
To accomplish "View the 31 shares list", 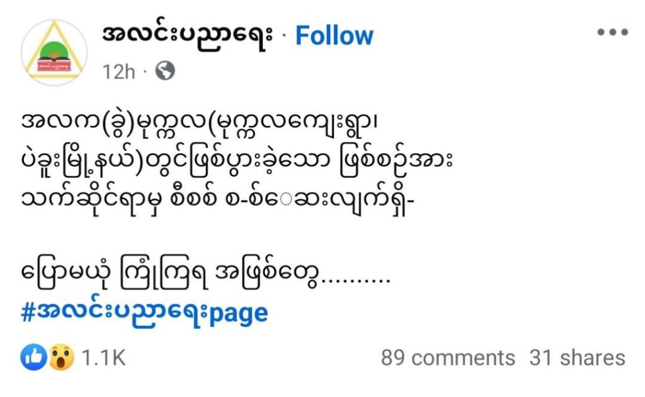I will click(x=577, y=358).
